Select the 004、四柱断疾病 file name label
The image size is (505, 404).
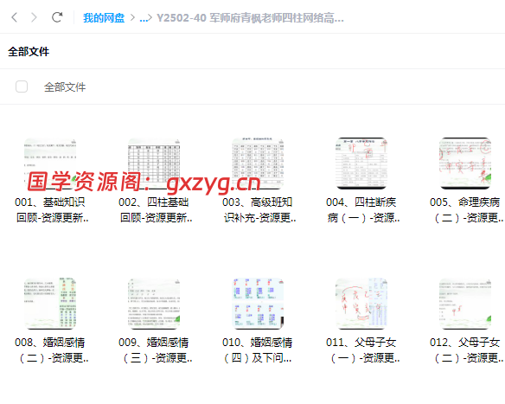tap(363, 210)
